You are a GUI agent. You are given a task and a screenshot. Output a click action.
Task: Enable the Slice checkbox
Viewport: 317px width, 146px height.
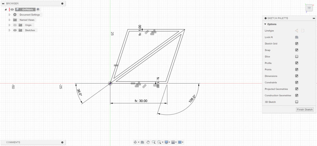tap(296, 56)
